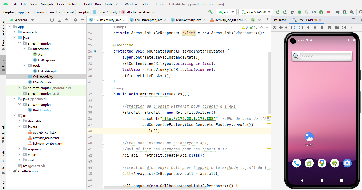Click Expand All in Project panel
Viewport: 362px width, 190px height.
(59, 20)
